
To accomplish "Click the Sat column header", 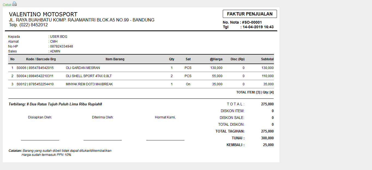I will [188, 59].
